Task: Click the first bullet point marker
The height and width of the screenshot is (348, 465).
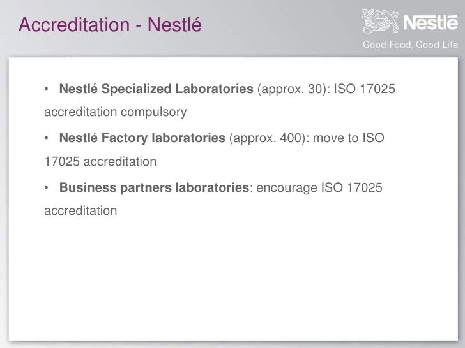Action: pos(46,89)
